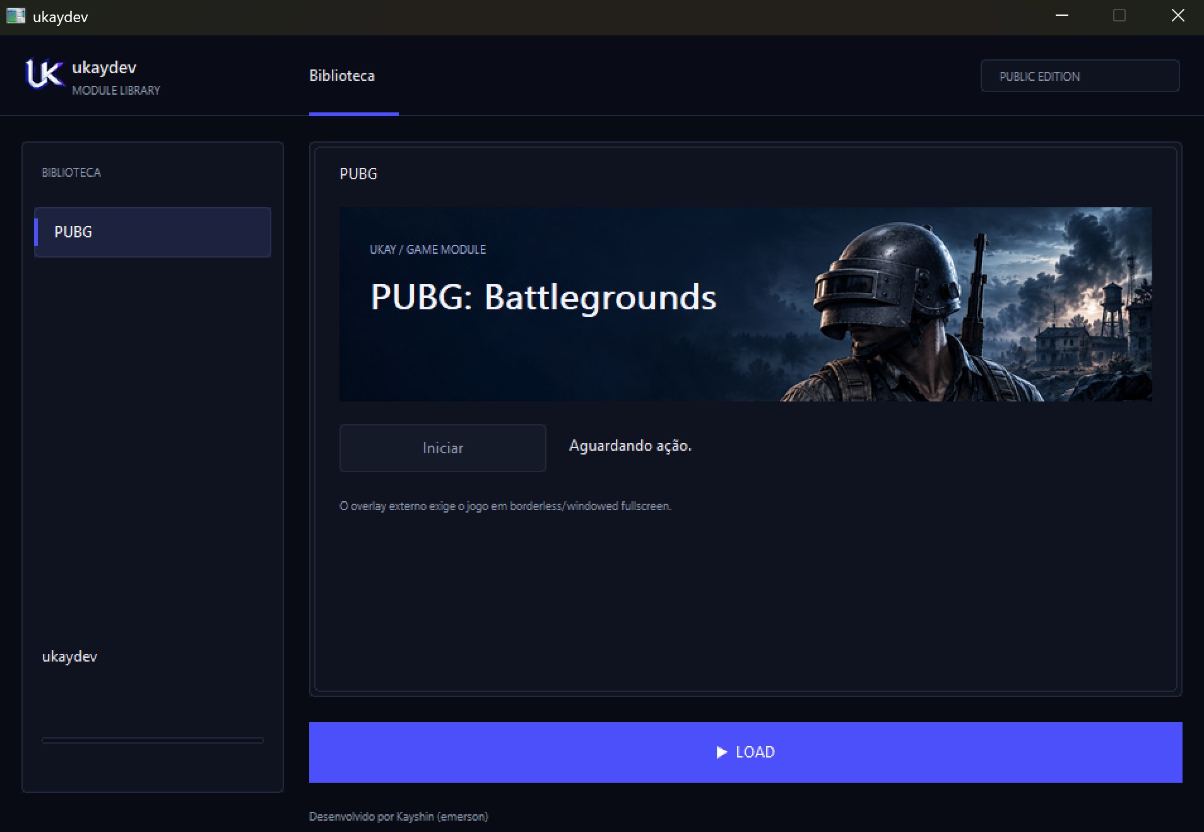Click the PUBG heading in the main panel
Screen dimensions: 1204x832
click(358, 174)
